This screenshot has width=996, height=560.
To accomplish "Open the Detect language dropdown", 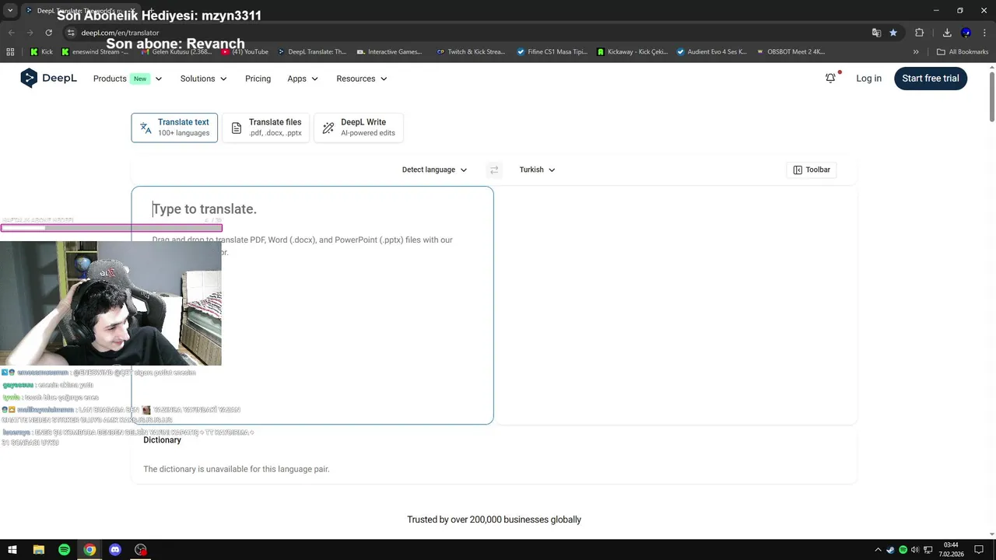I will click(434, 170).
